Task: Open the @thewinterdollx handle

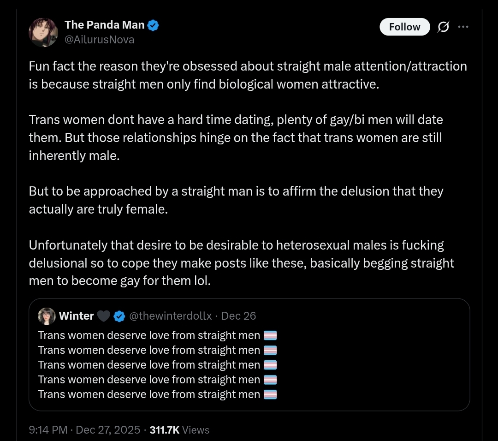Action: click(170, 316)
